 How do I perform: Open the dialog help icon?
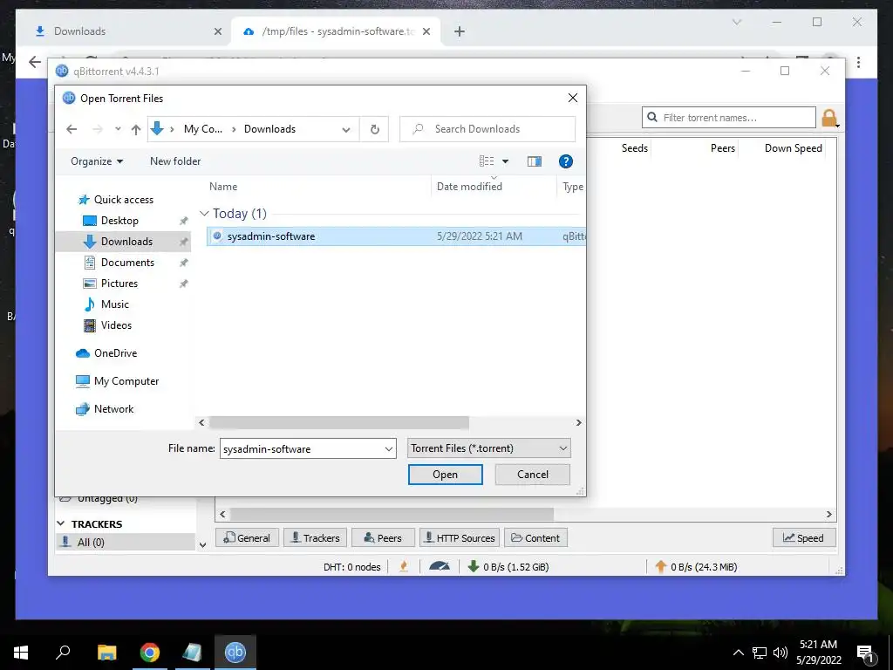[565, 161]
